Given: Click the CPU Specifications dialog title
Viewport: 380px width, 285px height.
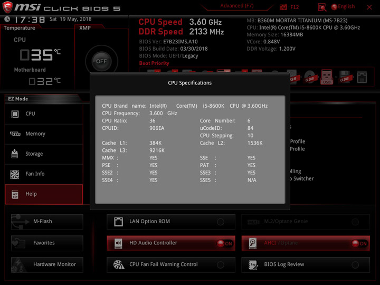Looking at the screenshot, I should 190,83.
